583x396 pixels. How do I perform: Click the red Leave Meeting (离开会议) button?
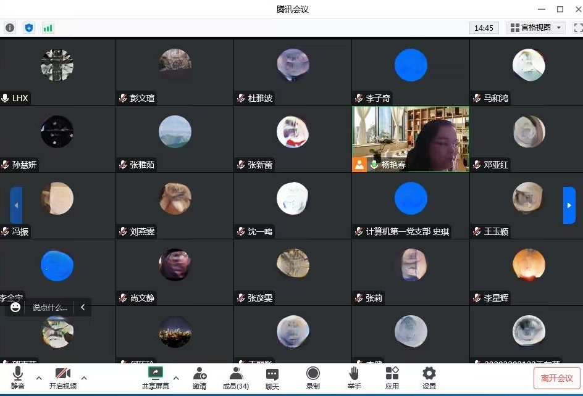pos(556,378)
